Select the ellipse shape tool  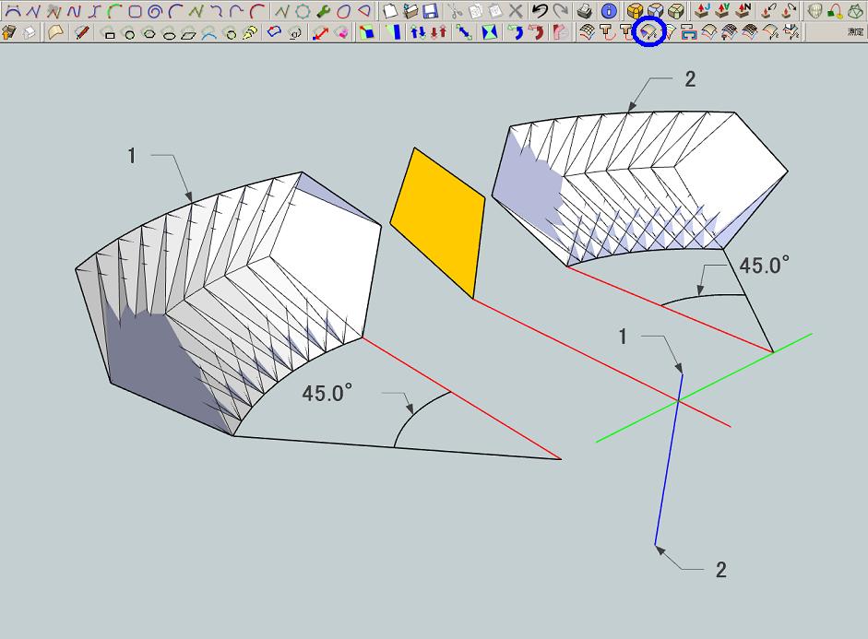point(170,35)
